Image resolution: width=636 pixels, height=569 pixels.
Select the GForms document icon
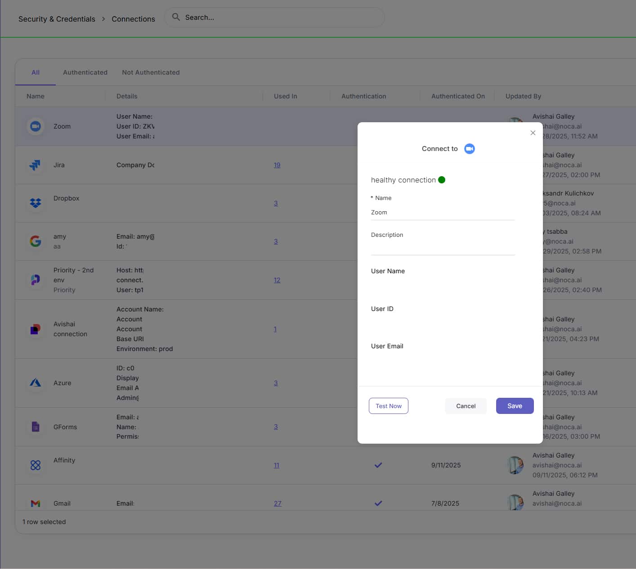pos(35,427)
